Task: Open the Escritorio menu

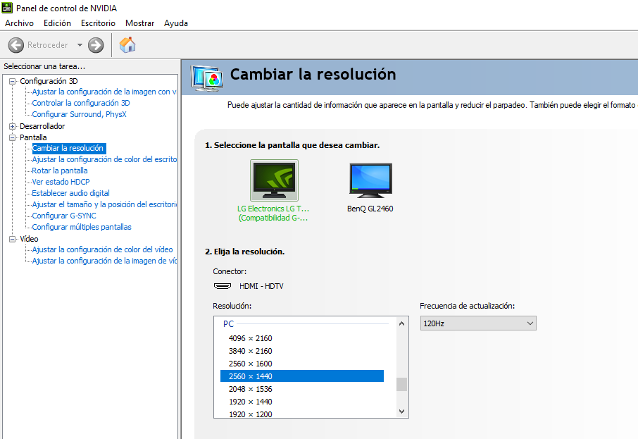Action: click(x=98, y=23)
